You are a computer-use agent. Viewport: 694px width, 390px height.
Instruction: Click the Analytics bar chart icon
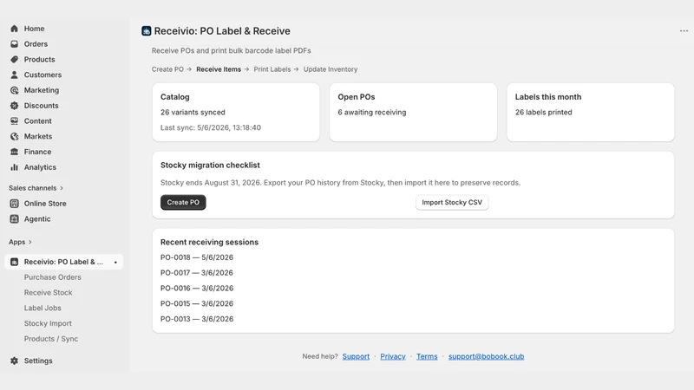tap(14, 167)
